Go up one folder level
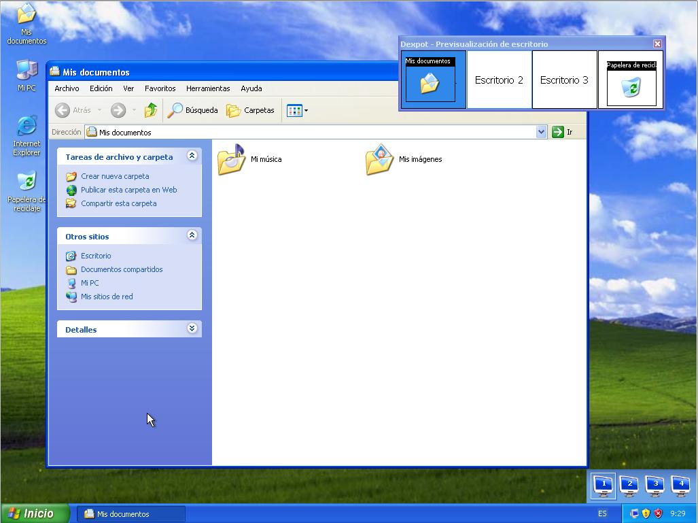Image resolution: width=698 pixels, height=523 pixels. [150, 110]
